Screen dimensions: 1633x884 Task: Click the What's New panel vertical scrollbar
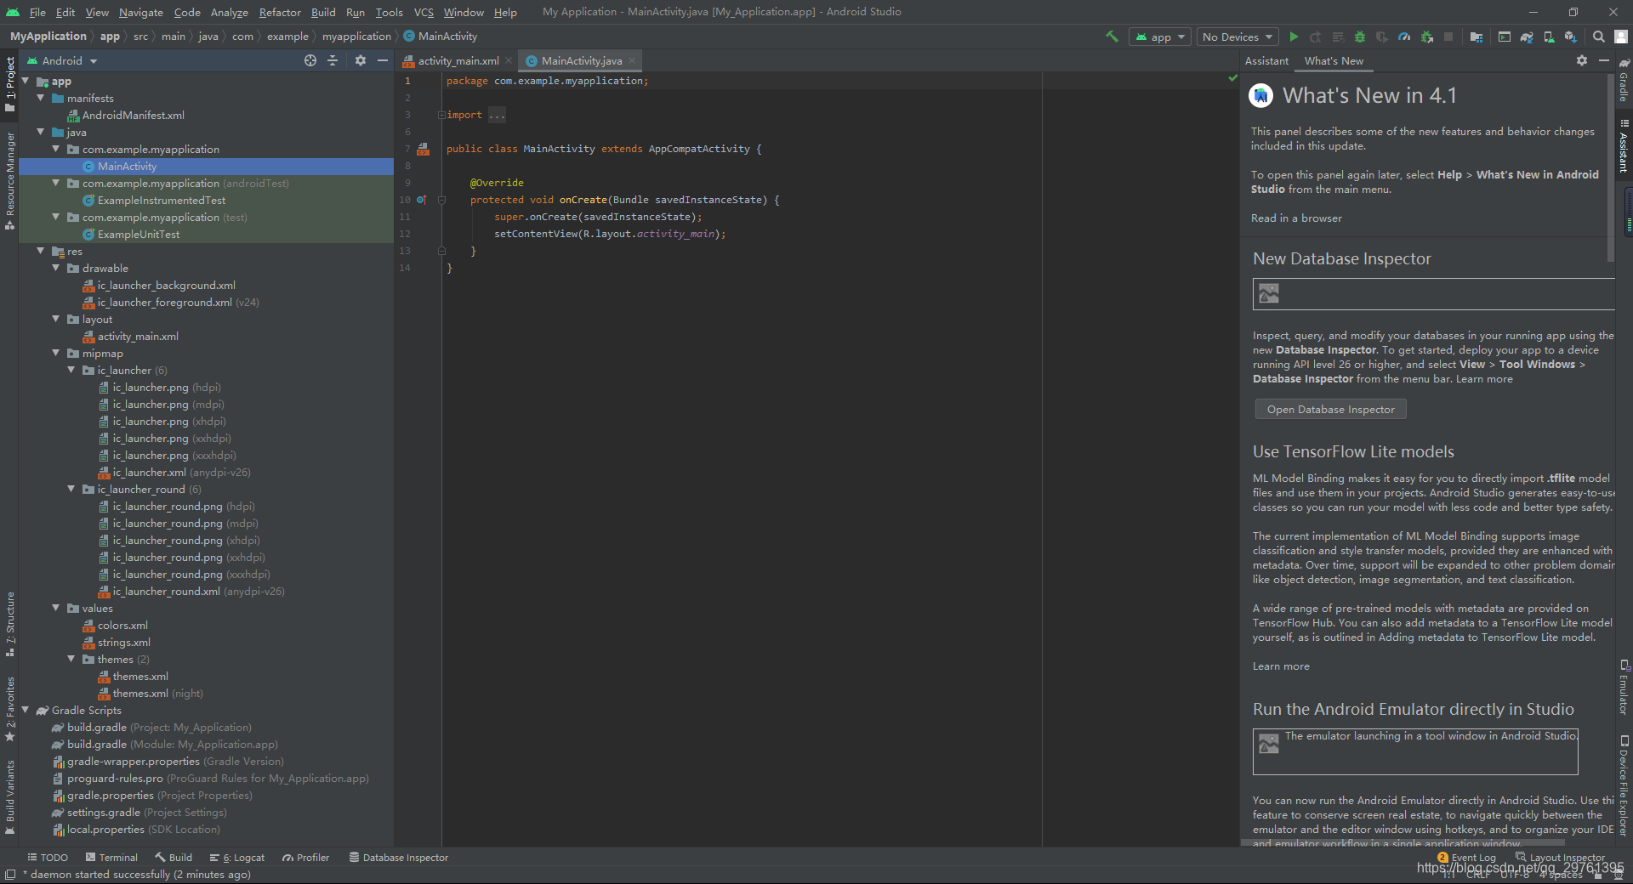[x=1610, y=167]
